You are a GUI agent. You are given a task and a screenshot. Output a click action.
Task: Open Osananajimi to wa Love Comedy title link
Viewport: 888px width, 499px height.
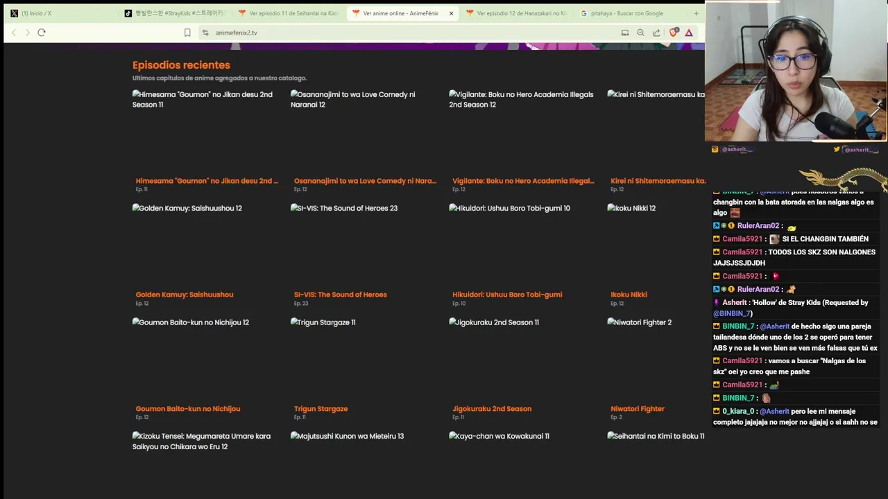pos(365,181)
